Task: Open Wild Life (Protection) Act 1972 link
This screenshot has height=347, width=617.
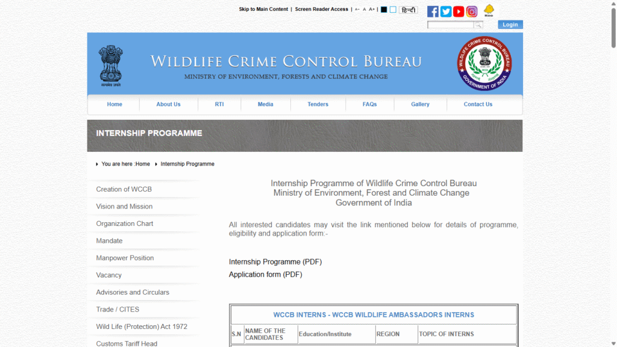Action: pos(142,327)
